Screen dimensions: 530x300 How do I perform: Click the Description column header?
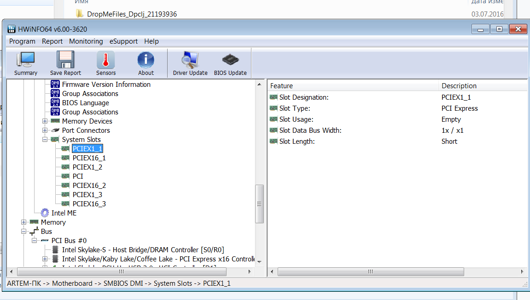pyautogui.click(x=483, y=85)
